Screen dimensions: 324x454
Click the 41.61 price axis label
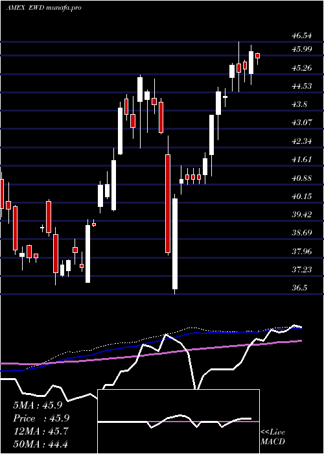[x=301, y=160]
